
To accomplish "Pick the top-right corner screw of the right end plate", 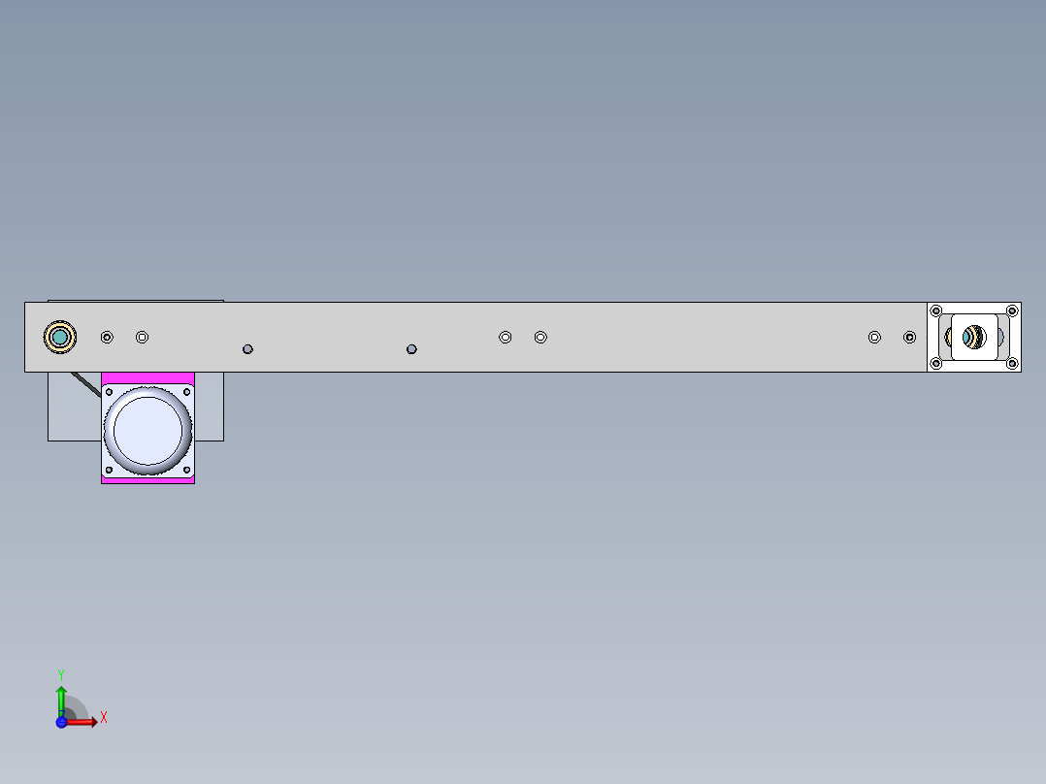I will pyautogui.click(x=1012, y=310).
